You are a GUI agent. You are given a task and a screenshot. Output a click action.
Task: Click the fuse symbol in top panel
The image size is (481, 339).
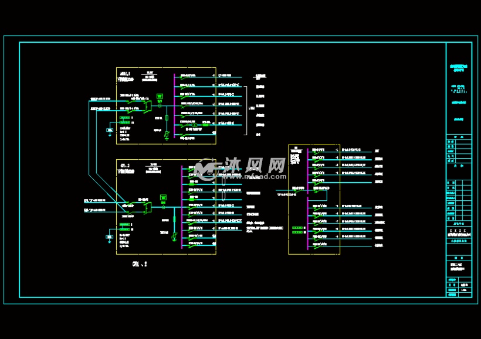[x=167, y=118]
